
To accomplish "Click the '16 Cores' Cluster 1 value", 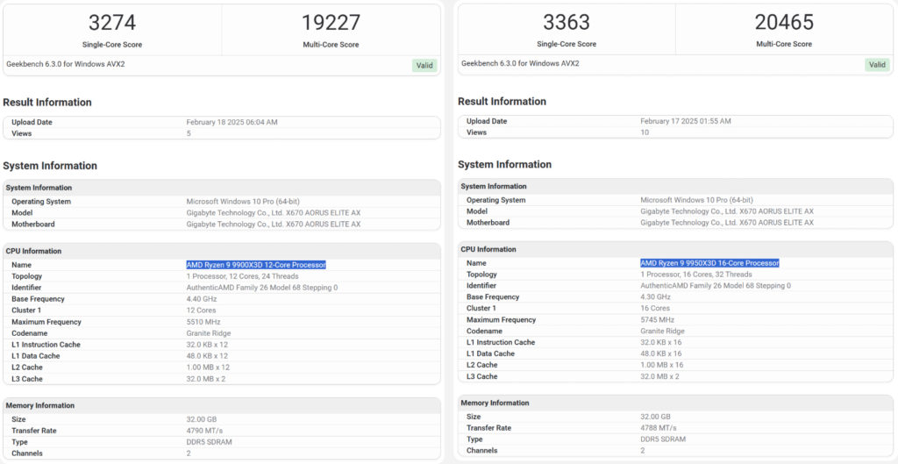I will [655, 308].
